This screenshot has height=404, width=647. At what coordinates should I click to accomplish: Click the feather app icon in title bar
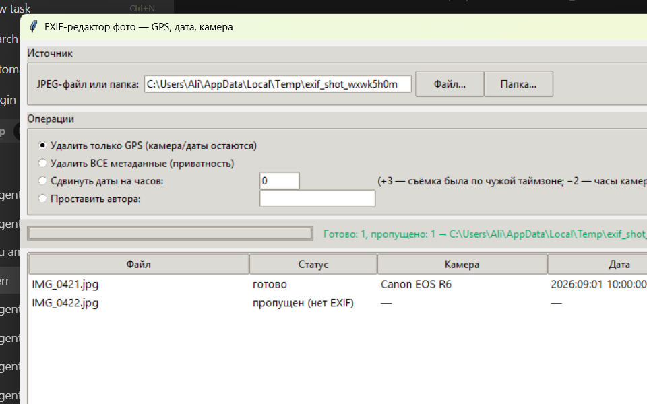34,26
